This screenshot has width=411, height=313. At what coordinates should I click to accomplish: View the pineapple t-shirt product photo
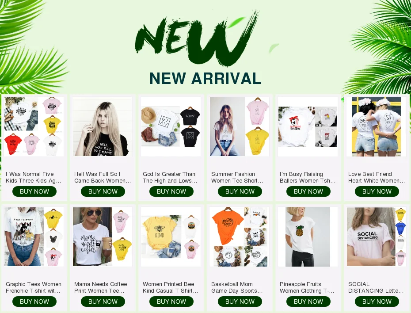308,237
